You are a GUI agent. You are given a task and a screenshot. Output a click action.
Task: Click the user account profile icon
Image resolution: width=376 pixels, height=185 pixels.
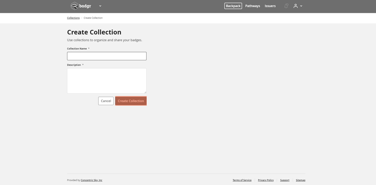click(x=295, y=6)
